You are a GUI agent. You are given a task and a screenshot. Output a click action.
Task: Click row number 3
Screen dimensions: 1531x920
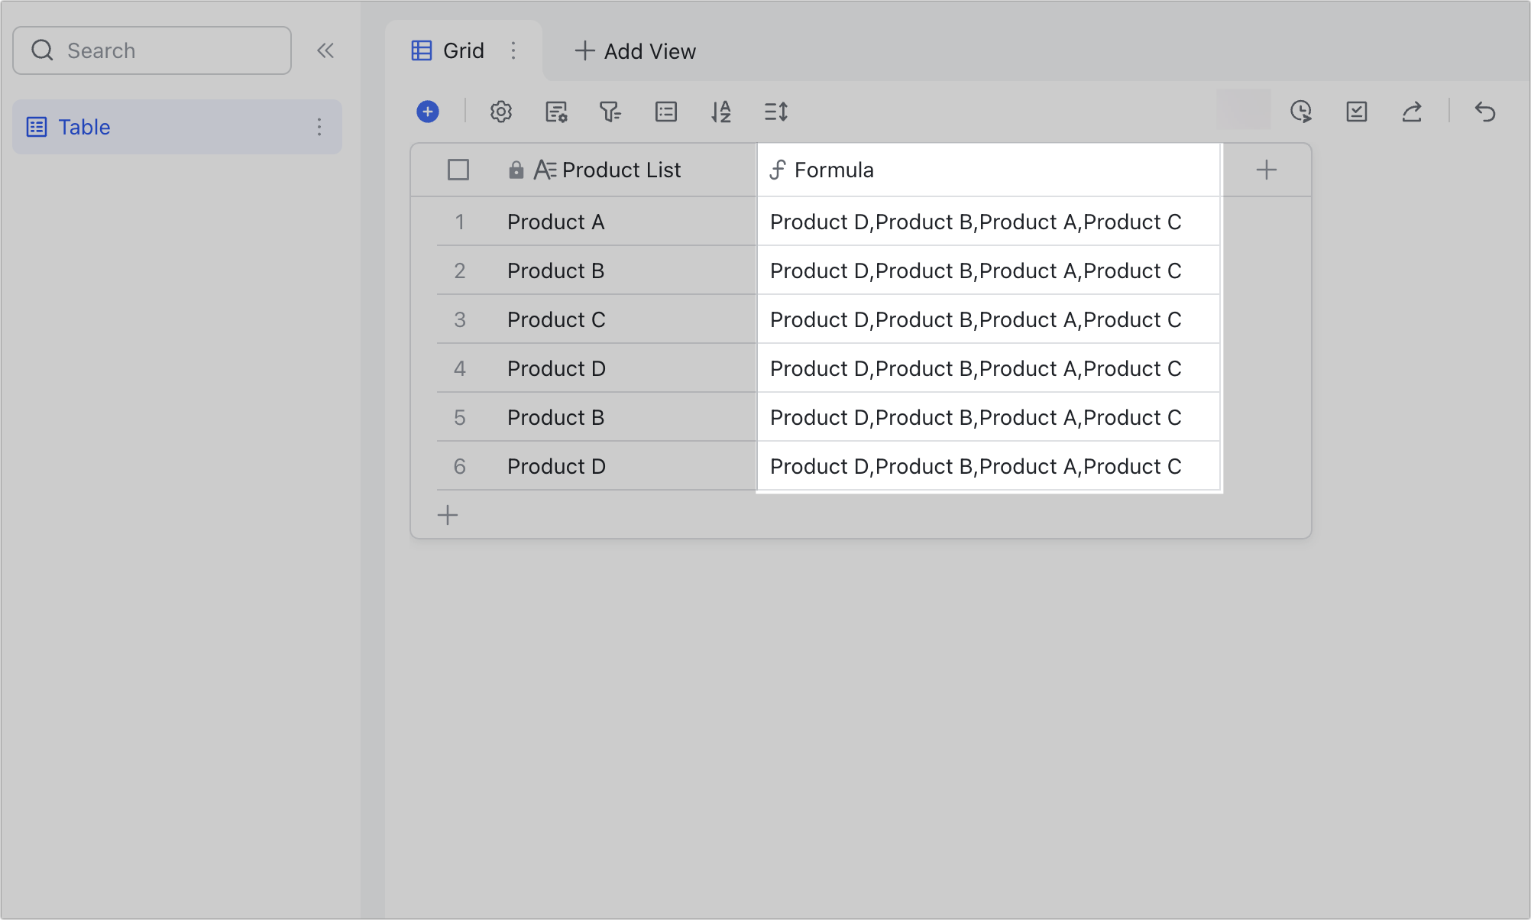click(459, 319)
